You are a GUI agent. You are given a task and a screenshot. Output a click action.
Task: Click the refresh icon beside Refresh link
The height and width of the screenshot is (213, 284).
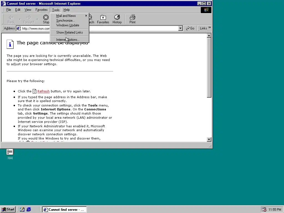[x=34, y=91]
